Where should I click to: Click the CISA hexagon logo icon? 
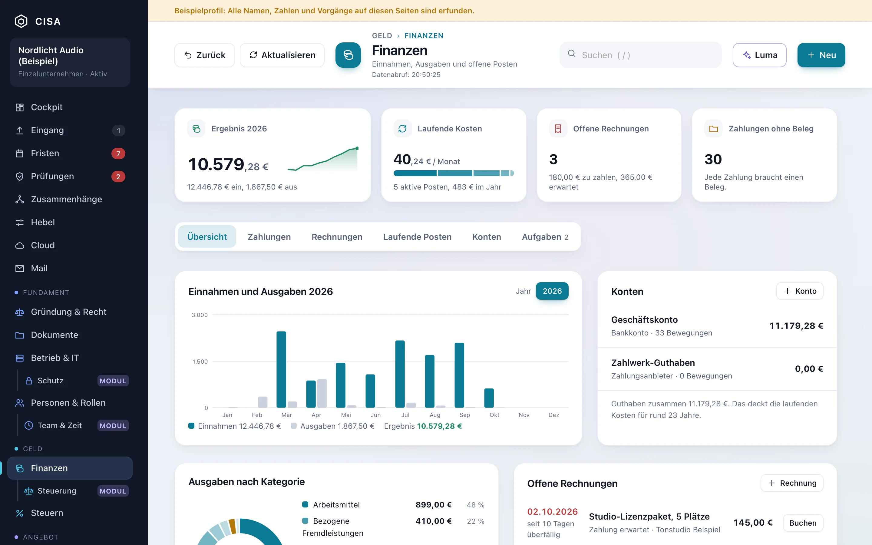coord(21,21)
